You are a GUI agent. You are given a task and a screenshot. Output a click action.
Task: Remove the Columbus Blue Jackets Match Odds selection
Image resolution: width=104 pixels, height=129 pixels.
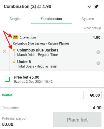[98, 52]
